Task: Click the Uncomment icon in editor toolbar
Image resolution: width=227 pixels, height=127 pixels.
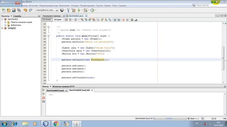Action: pyautogui.click(x=136, y=20)
